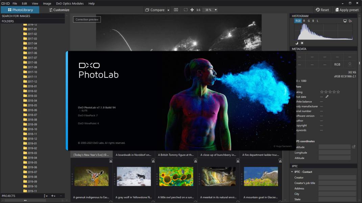This screenshot has width=362, height=203.
Task: Click the City input field
Action: (337, 194)
